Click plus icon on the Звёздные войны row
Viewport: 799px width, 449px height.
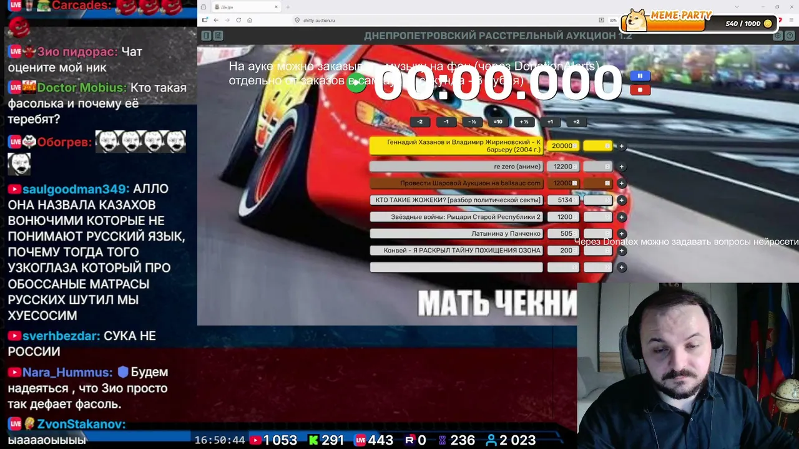pyautogui.click(x=621, y=217)
